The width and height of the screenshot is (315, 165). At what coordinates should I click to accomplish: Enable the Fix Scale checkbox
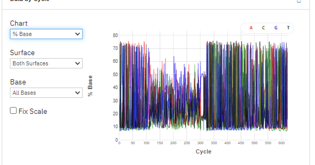(13, 111)
